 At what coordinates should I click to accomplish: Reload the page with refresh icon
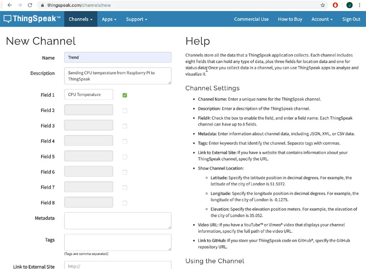pos(30,5)
